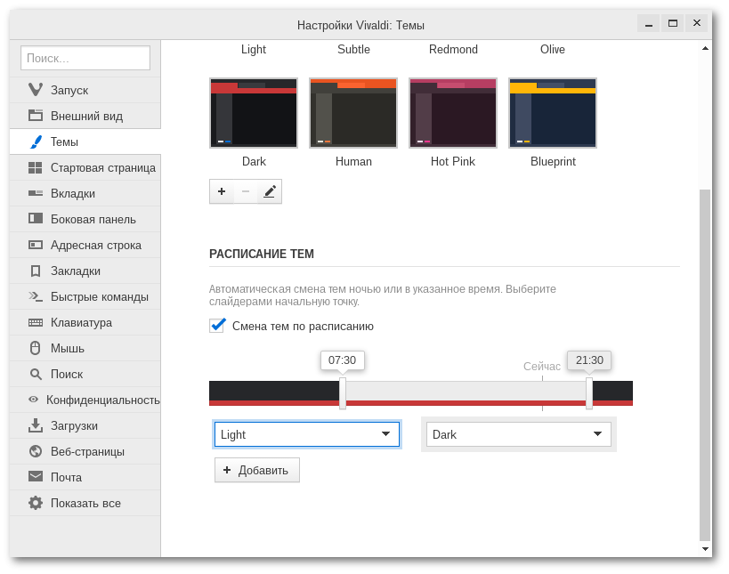Screen dimensions: 729x574
Task: Open the Light theme dropdown
Action: [x=307, y=434]
